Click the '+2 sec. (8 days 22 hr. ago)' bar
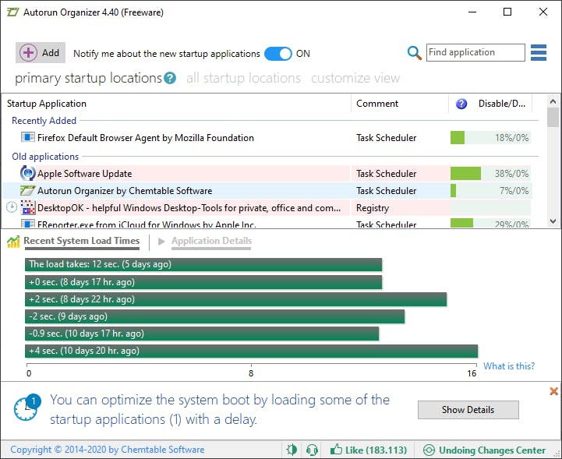Image resolution: width=562 pixels, height=459 pixels. click(x=236, y=299)
